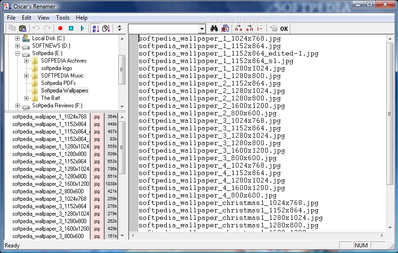Image resolution: width=398 pixels, height=253 pixels.
Task: Click the lowercase to uppercase aA icon
Action: (249, 28)
